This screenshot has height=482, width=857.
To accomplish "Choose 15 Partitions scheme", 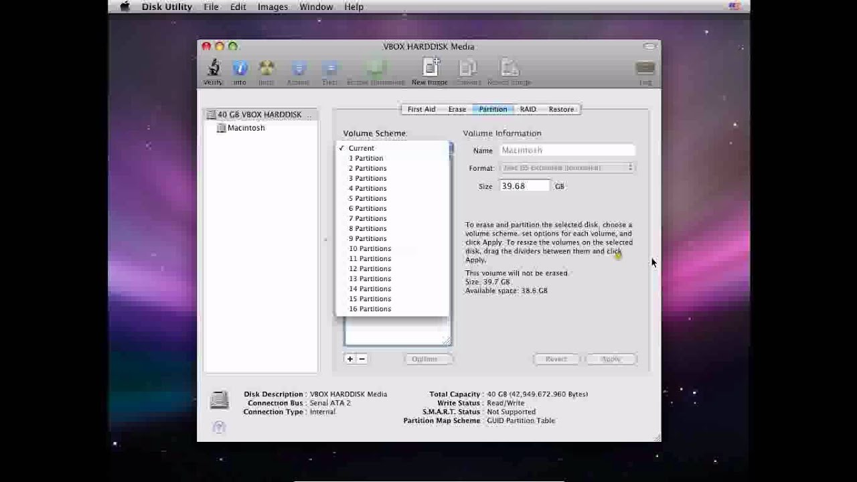I will (392, 299).
